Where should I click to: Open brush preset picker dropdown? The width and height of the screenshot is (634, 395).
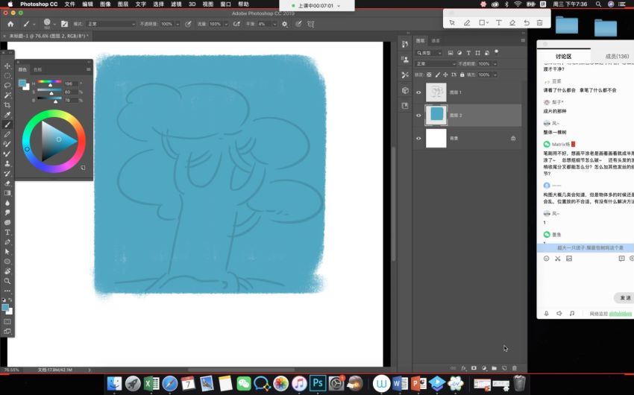[54, 25]
